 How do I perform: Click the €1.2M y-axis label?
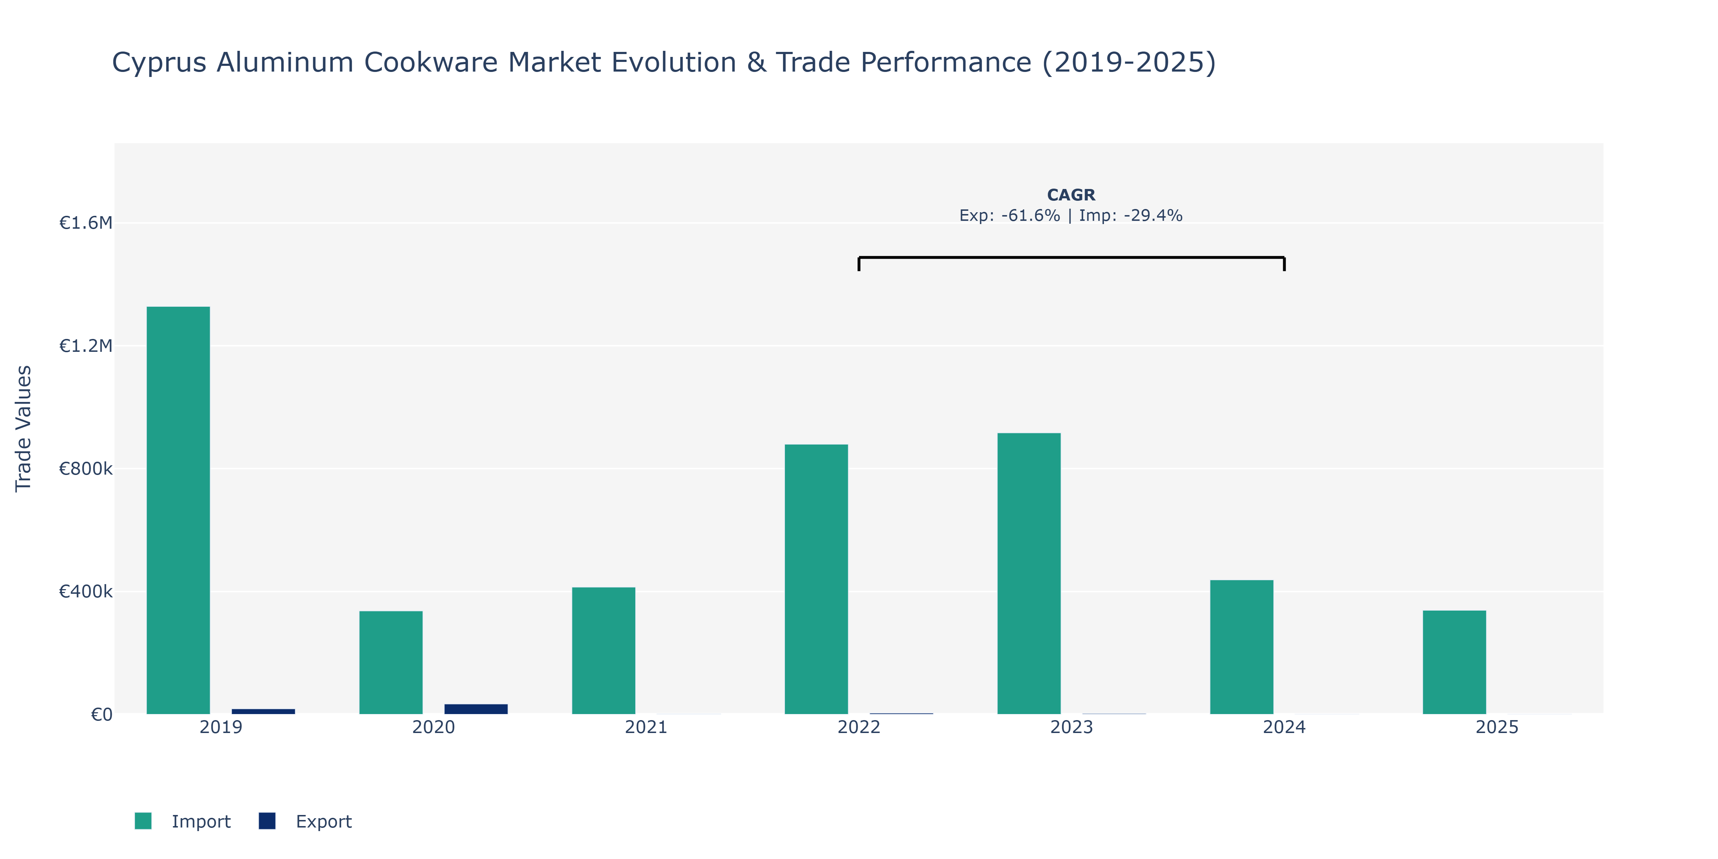[86, 345]
